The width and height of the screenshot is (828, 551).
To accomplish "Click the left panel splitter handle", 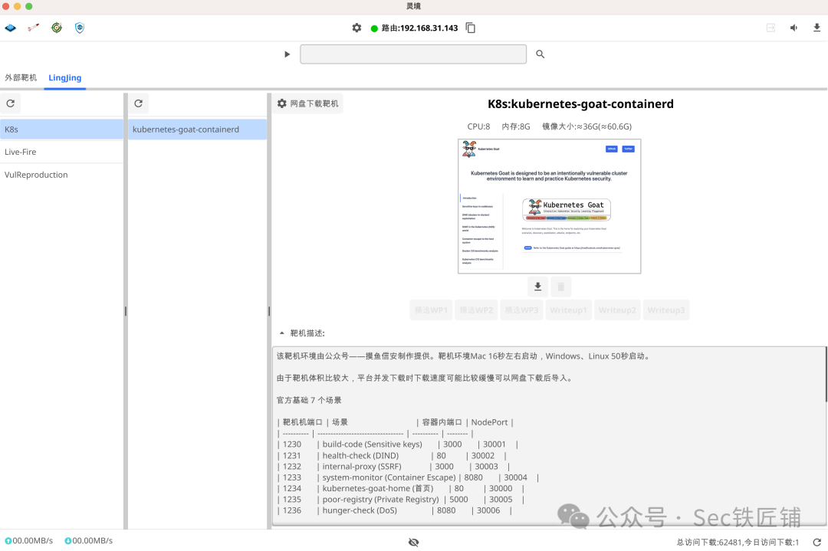I will tap(126, 311).
